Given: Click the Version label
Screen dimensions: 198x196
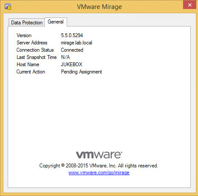Looking at the screenshot, I should (x=24, y=35).
